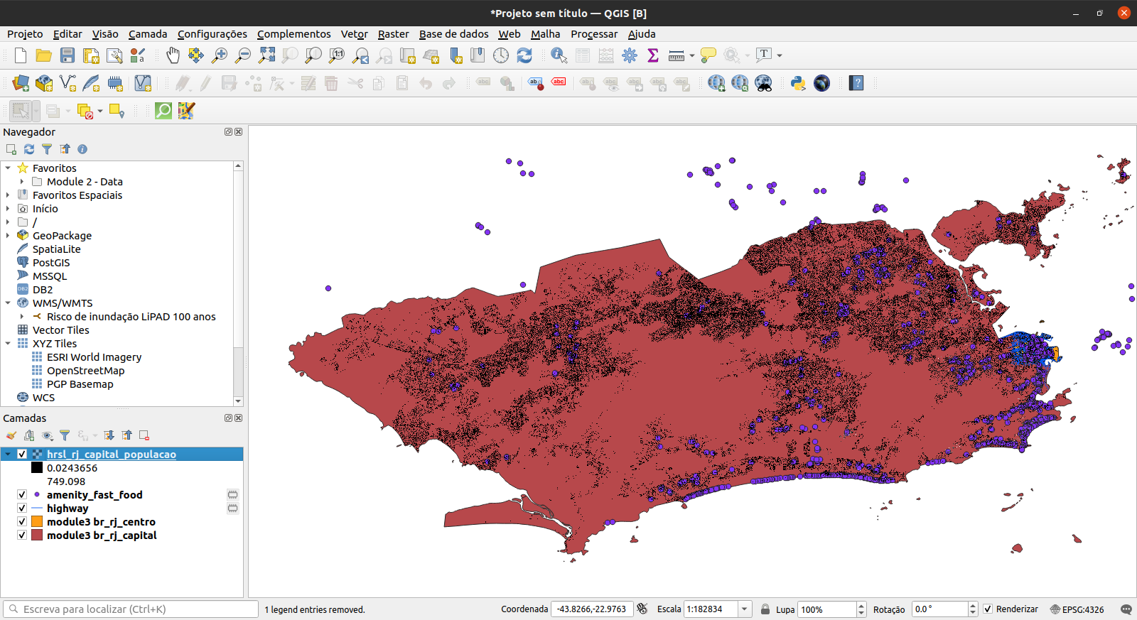1137x620 pixels.
Task: Toggle the scale lock padlock icon
Action: [x=765, y=609]
